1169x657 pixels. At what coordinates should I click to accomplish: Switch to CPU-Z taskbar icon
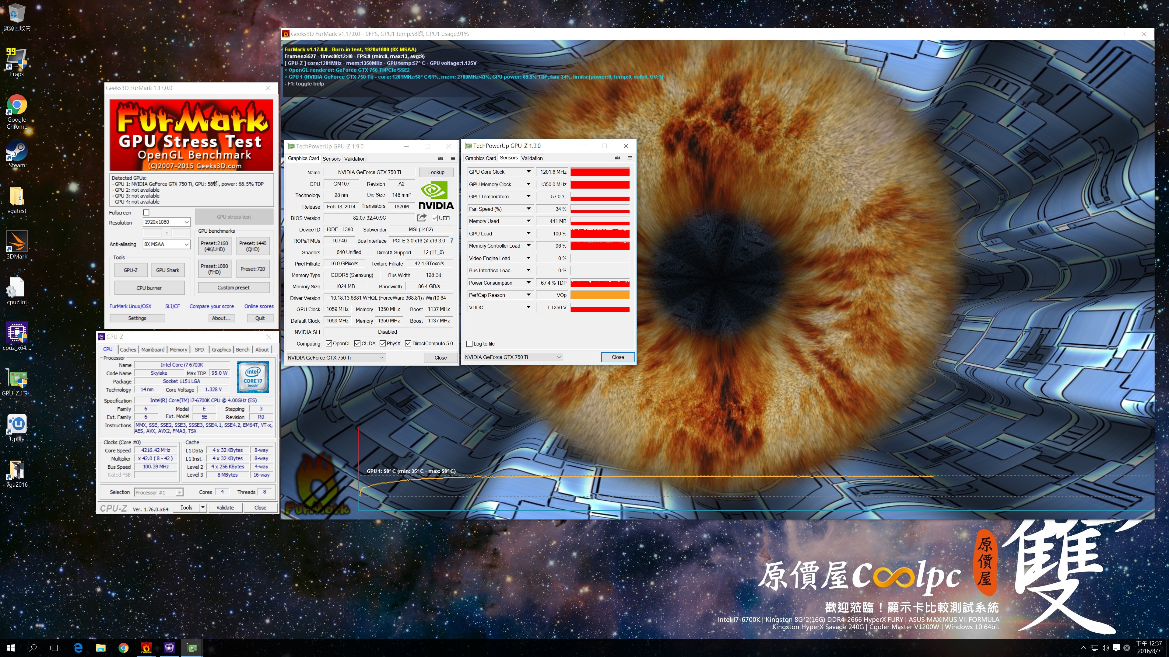click(x=169, y=648)
